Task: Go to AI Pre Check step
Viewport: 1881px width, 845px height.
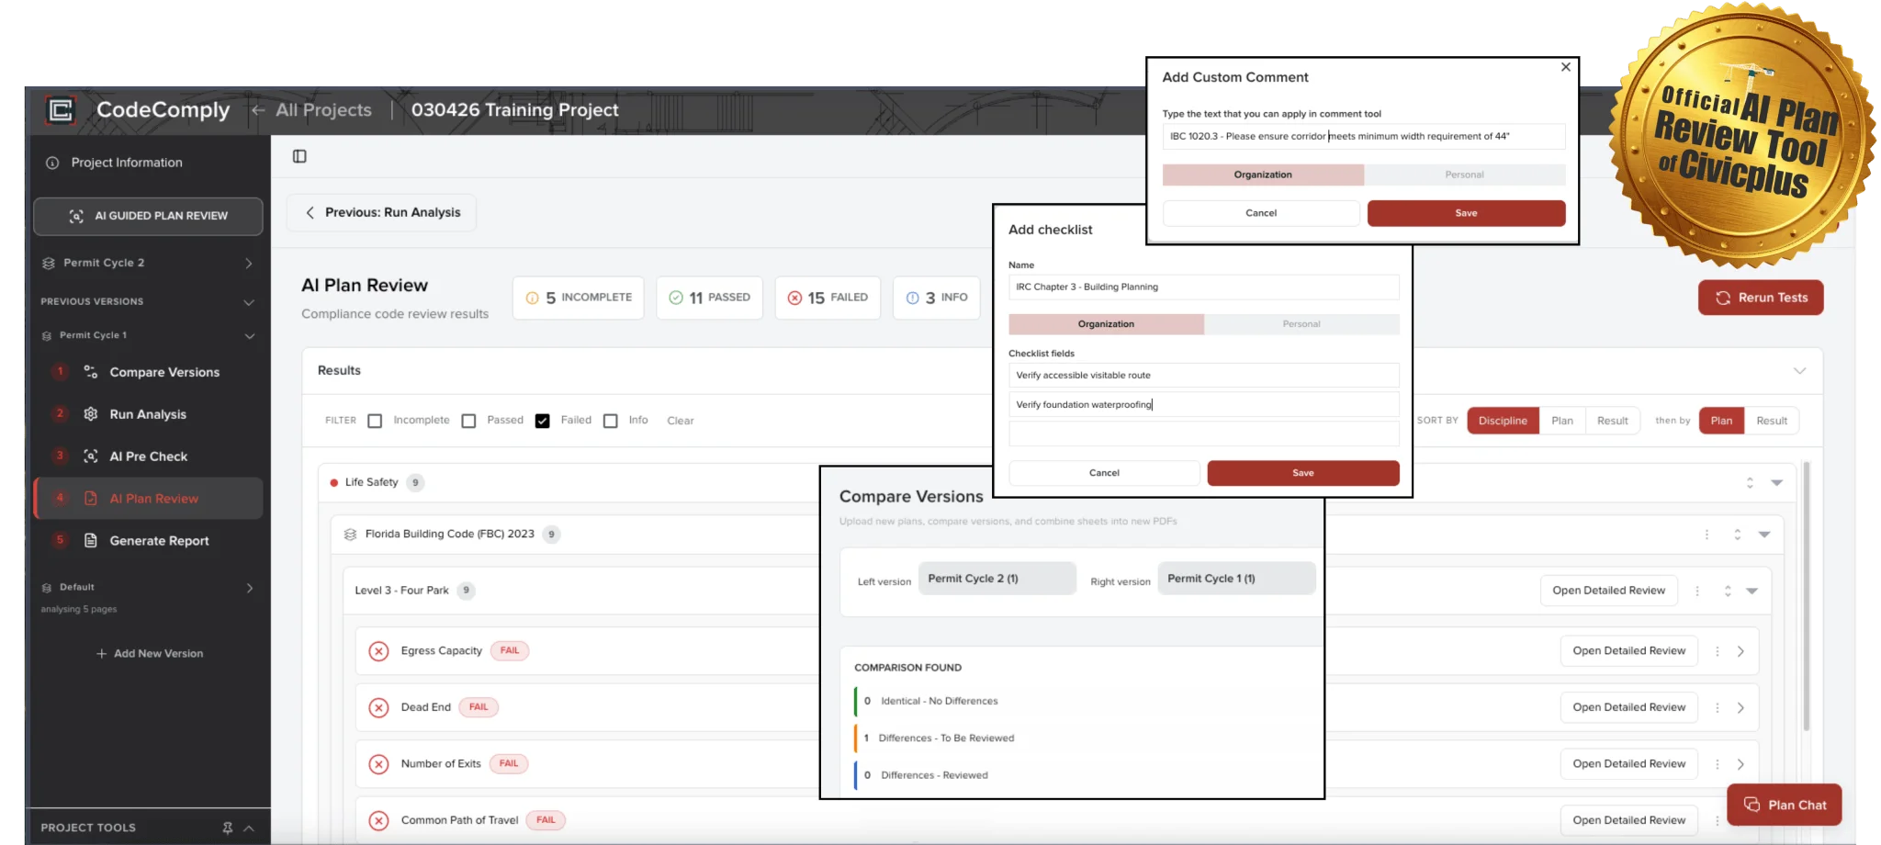Action: 149,456
